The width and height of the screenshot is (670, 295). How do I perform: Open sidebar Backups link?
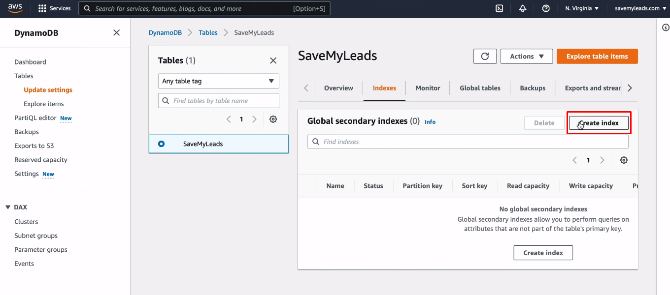coord(27,132)
